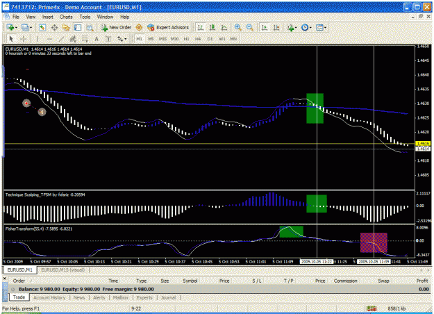This screenshot has height=314, width=434.
Task: Expand the Indicators dropdown arrow
Action: (x=296, y=28)
